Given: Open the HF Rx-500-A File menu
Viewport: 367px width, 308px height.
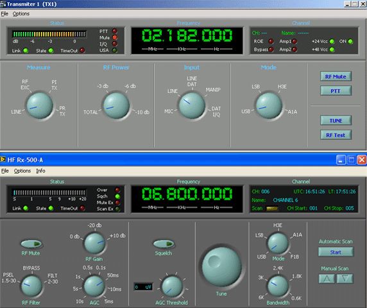Looking at the screenshot, I should 5,171.
